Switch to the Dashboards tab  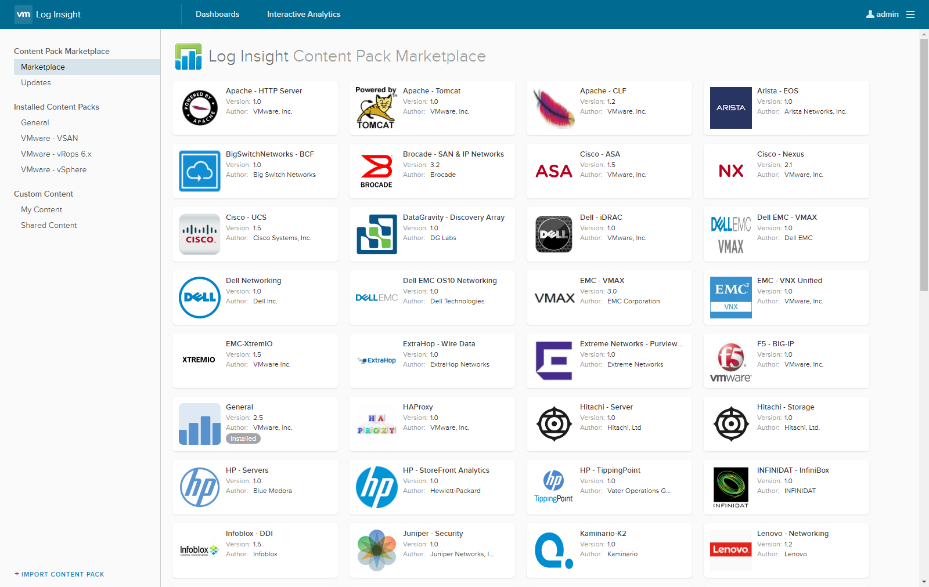217,15
